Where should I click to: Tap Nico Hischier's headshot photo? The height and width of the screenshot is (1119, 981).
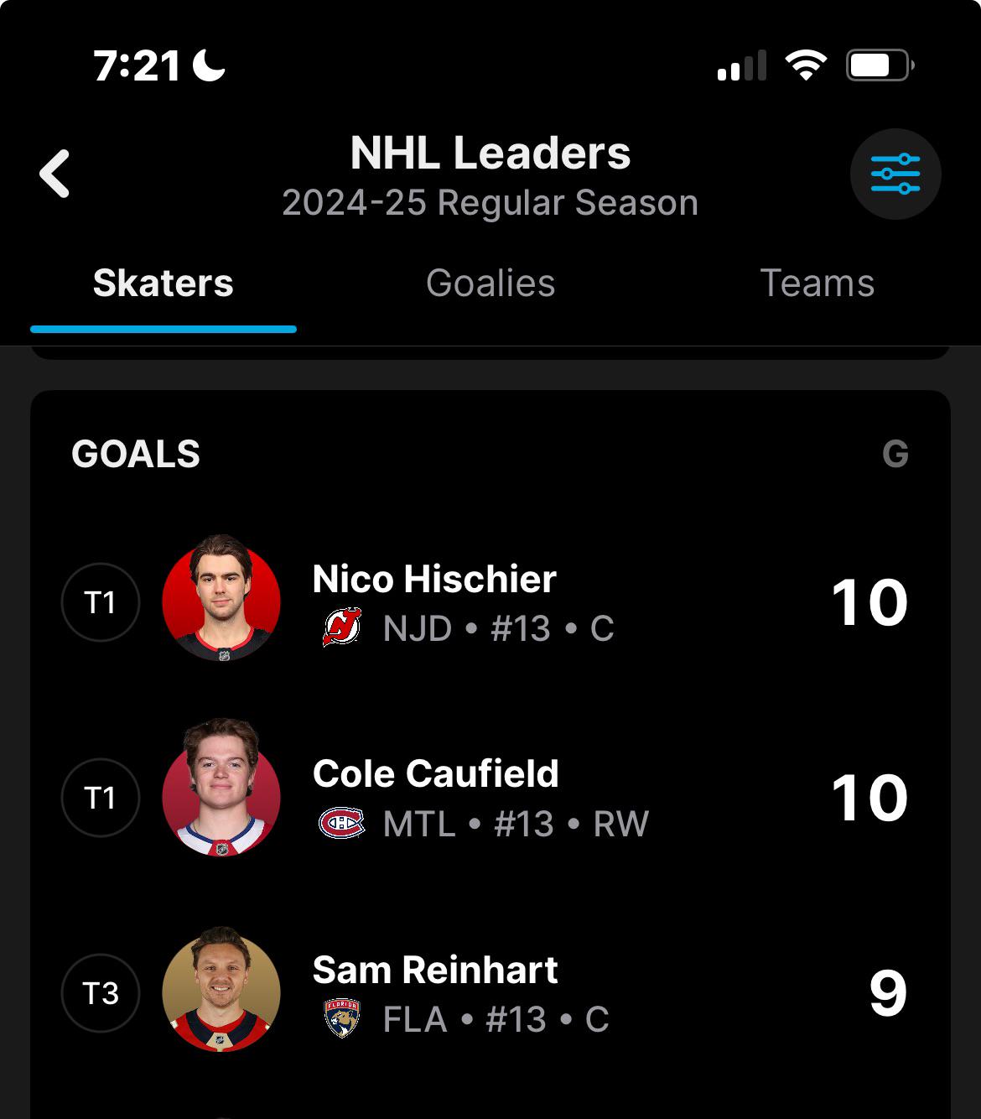221,598
